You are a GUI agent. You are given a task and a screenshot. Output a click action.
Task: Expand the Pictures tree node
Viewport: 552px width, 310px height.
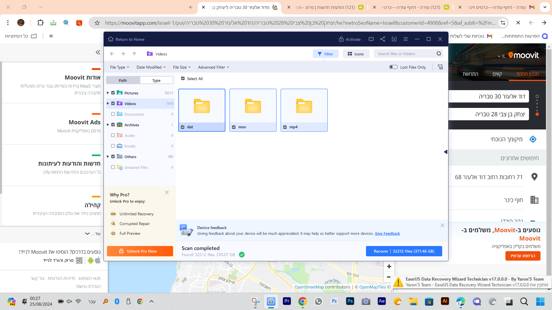[x=108, y=93]
